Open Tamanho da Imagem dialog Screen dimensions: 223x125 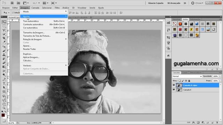(x=44, y=33)
